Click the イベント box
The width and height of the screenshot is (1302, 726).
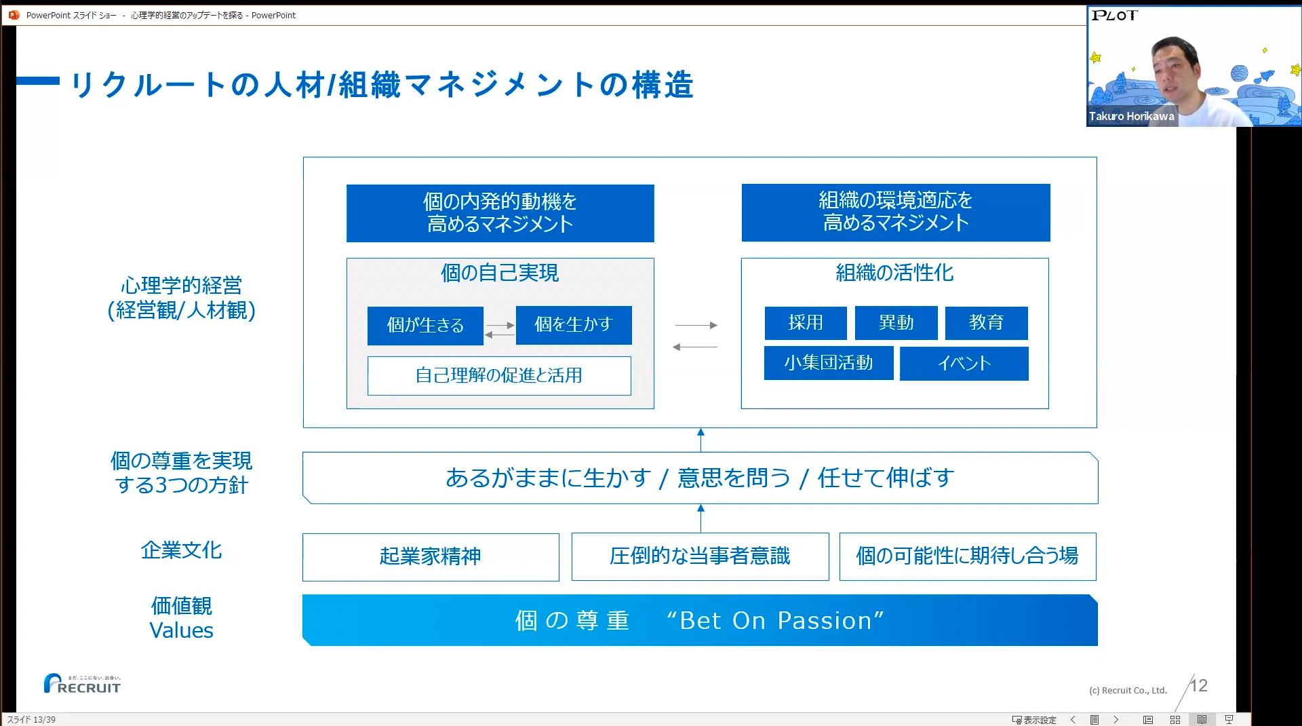pos(964,364)
